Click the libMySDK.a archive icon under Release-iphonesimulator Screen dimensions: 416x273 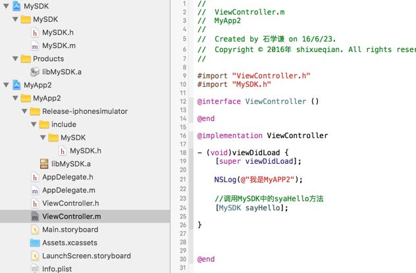coord(44,164)
